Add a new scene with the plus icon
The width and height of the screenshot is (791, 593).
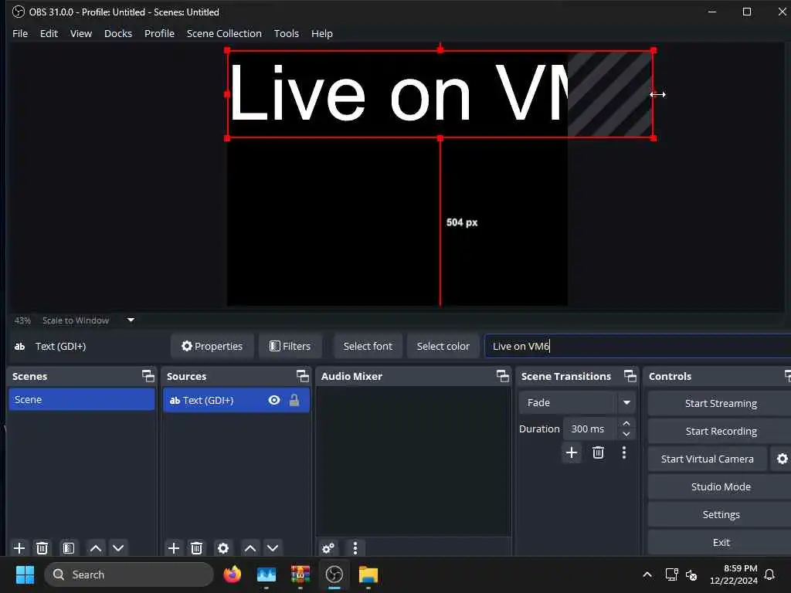point(19,548)
